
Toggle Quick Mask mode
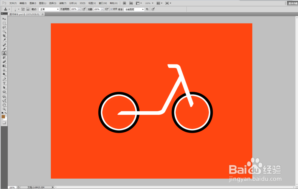point(4,123)
